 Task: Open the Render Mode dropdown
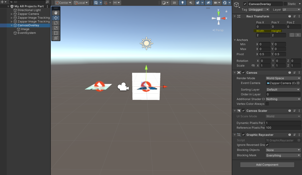(x=283, y=78)
